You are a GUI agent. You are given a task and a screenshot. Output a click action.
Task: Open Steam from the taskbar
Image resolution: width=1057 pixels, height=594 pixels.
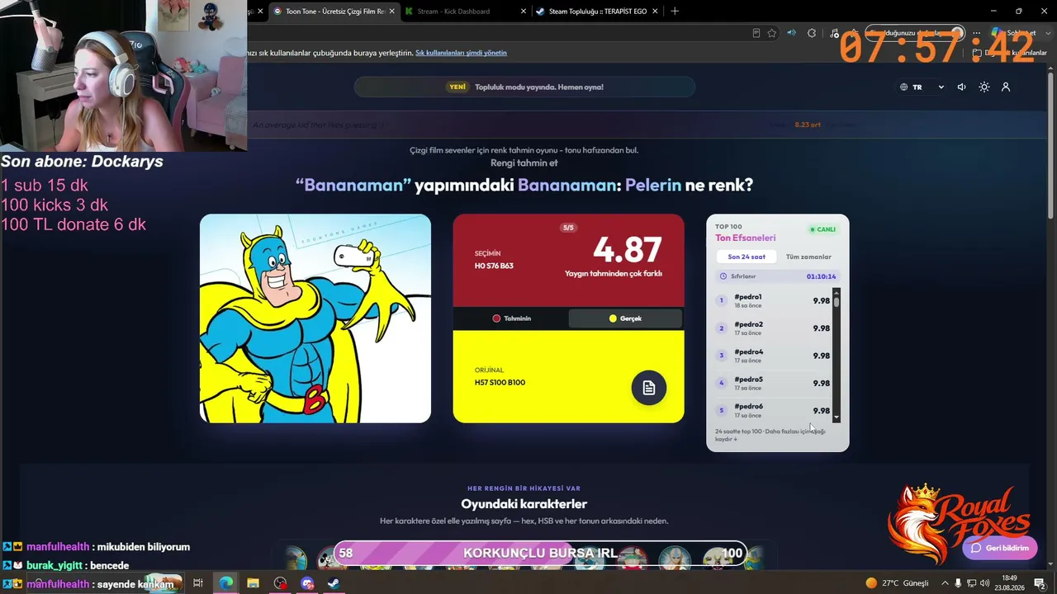pyautogui.click(x=334, y=582)
